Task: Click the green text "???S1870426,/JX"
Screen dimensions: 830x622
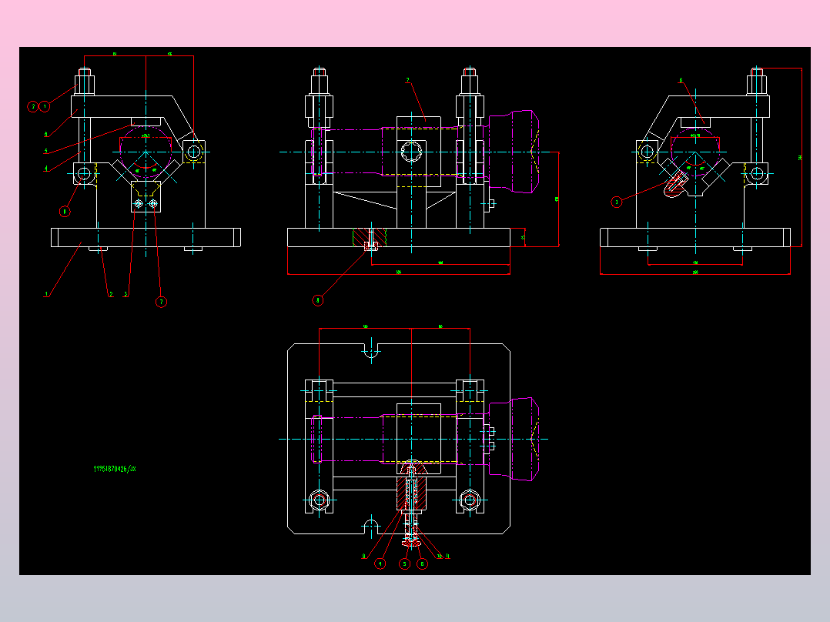Action: [x=115, y=469]
